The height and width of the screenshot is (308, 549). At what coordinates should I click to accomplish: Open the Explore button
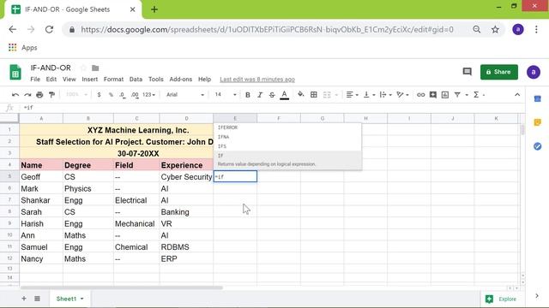coord(501,299)
